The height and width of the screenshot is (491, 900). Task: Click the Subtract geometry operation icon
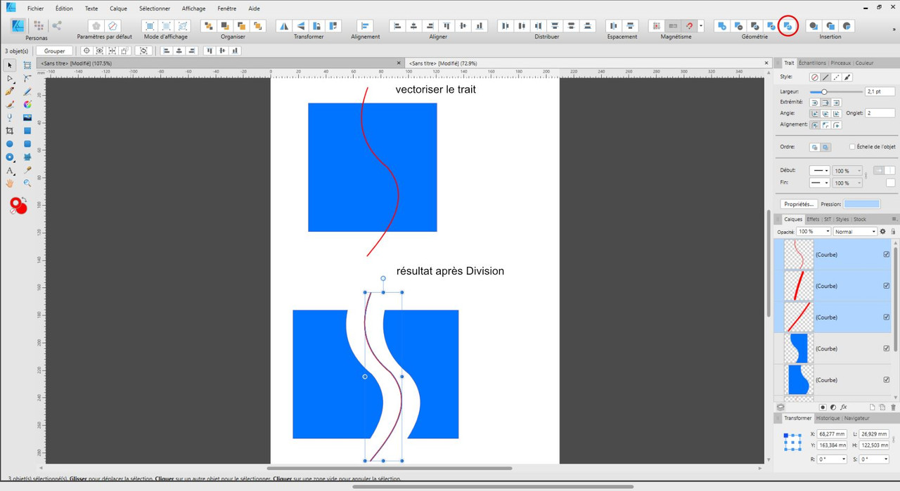738,26
